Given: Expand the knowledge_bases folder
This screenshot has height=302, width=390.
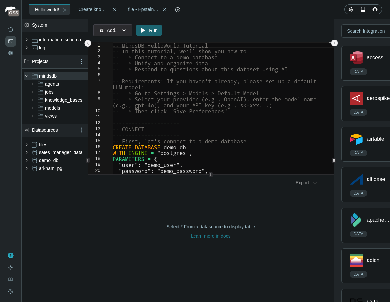Looking at the screenshot, I should pos(32,100).
